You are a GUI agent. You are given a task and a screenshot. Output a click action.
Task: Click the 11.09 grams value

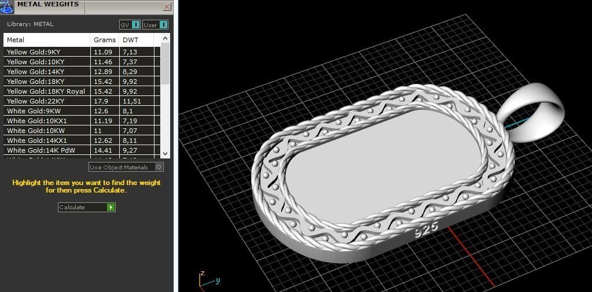pyautogui.click(x=102, y=52)
